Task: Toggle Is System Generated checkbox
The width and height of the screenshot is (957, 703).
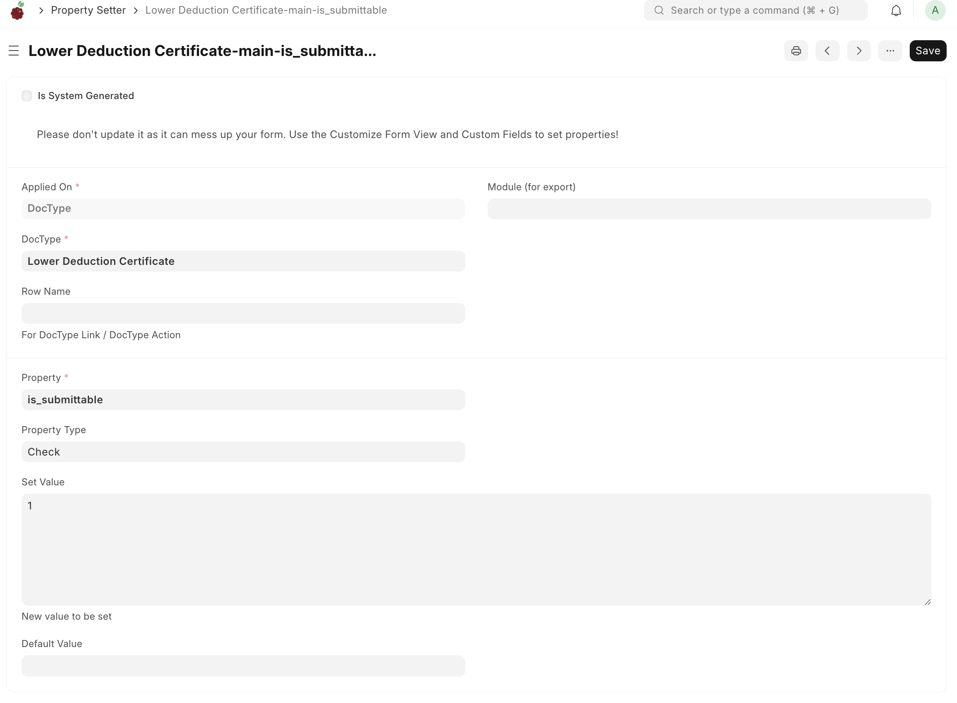Action: click(x=27, y=96)
